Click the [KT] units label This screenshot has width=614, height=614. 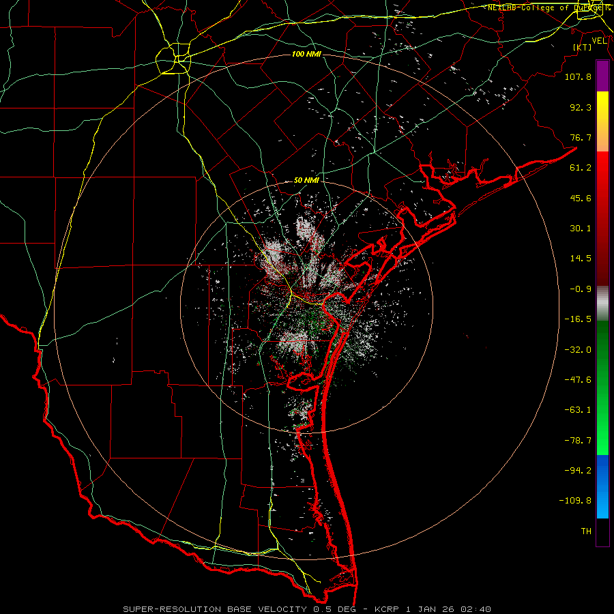583,47
